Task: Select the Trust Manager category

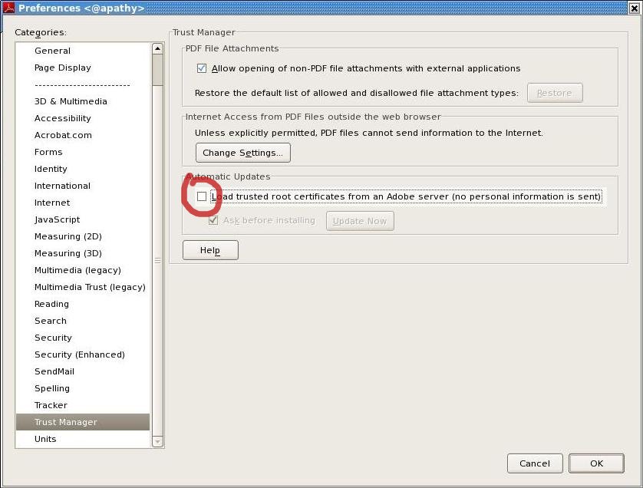Action: 65,422
